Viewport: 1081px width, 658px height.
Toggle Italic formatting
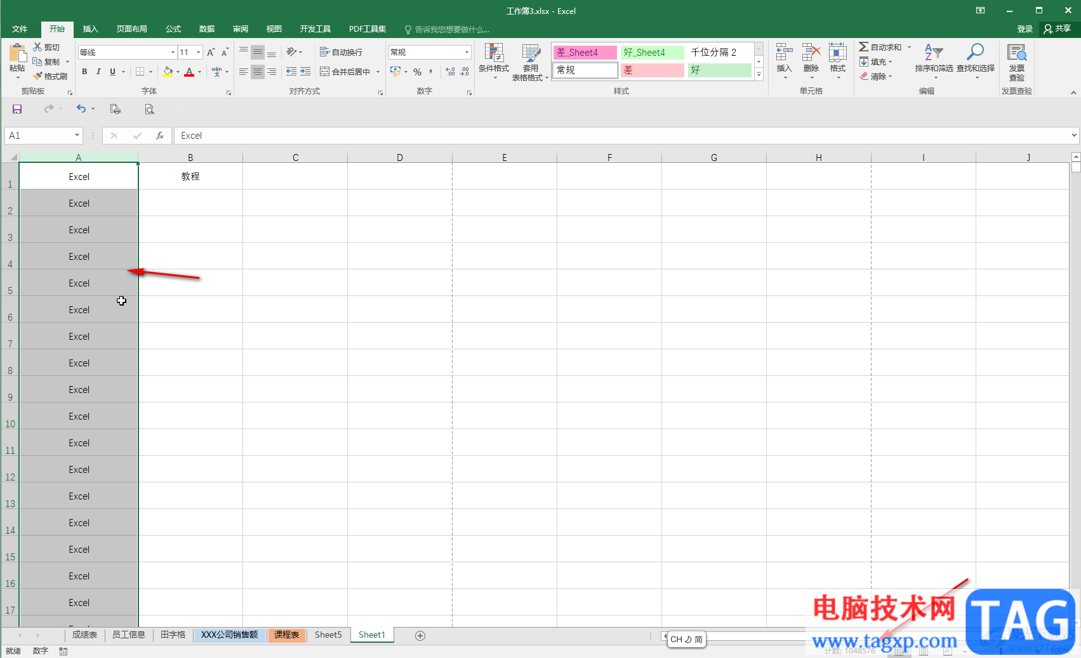pos(98,72)
